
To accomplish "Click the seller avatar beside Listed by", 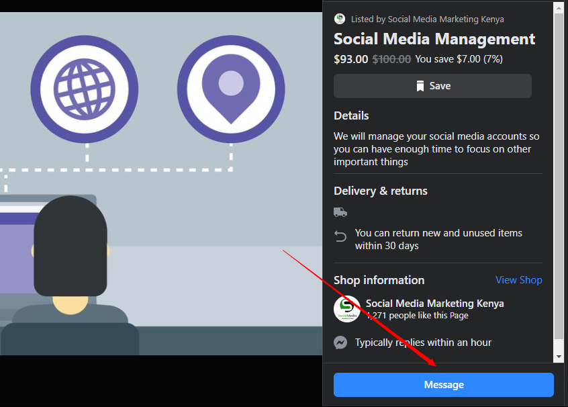I will click(x=340, y=19).
